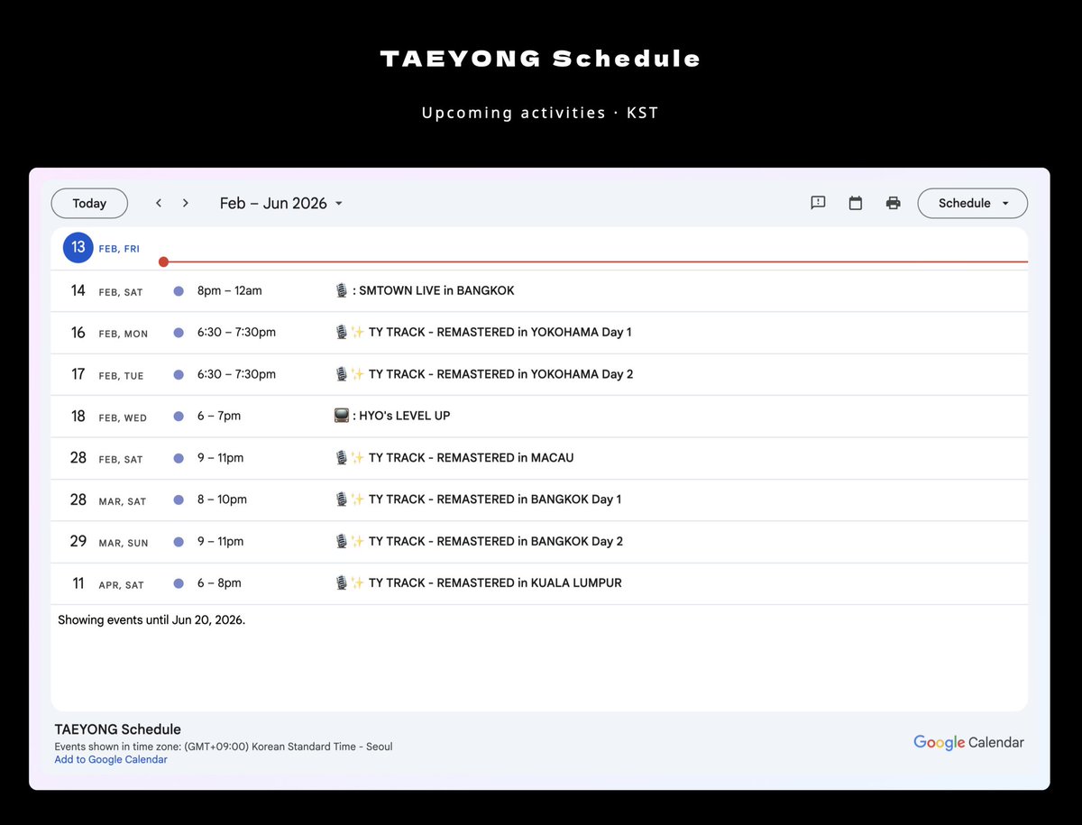Click date 14 FEB, SAT
This screenshot has width=1082, height=825.
(x=106, y=291)
